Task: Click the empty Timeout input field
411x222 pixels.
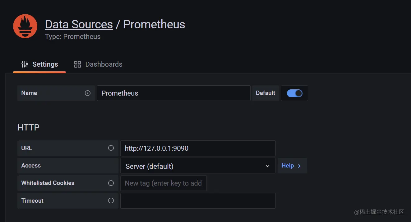Action: tap(198, 201)
